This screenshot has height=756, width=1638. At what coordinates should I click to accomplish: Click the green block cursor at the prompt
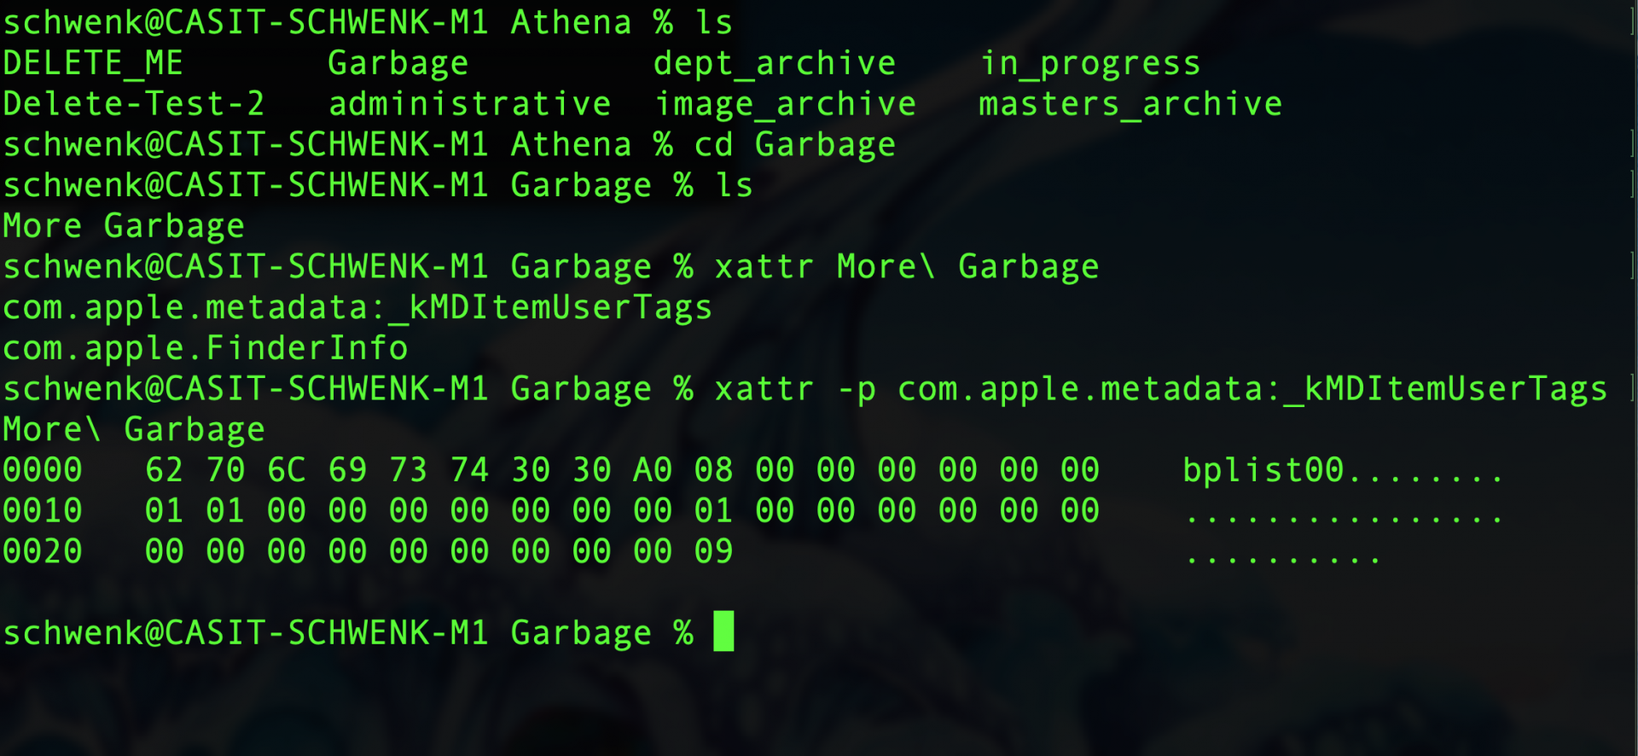point(723,631)
